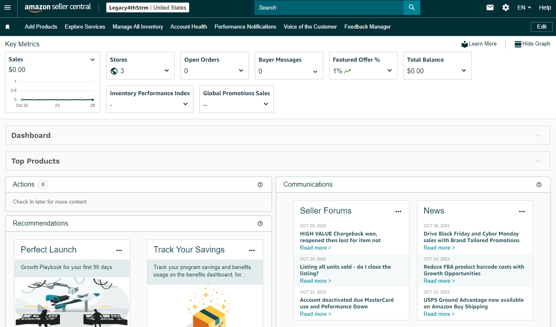
Task: Click 'Check in later for more content' text
Action: point(50,202)
